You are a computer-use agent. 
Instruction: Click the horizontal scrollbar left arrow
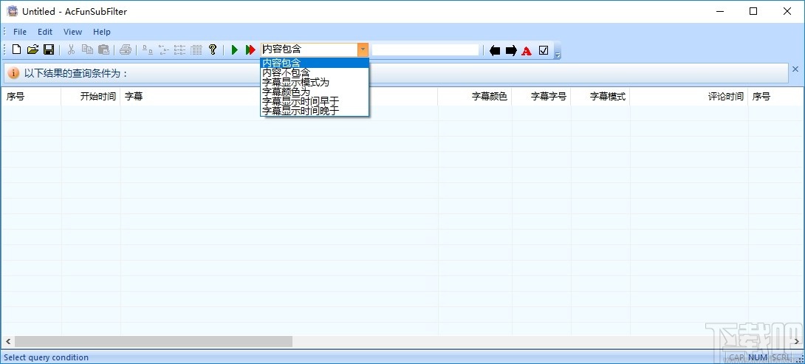pyautogui.click(x=7, y=341)
